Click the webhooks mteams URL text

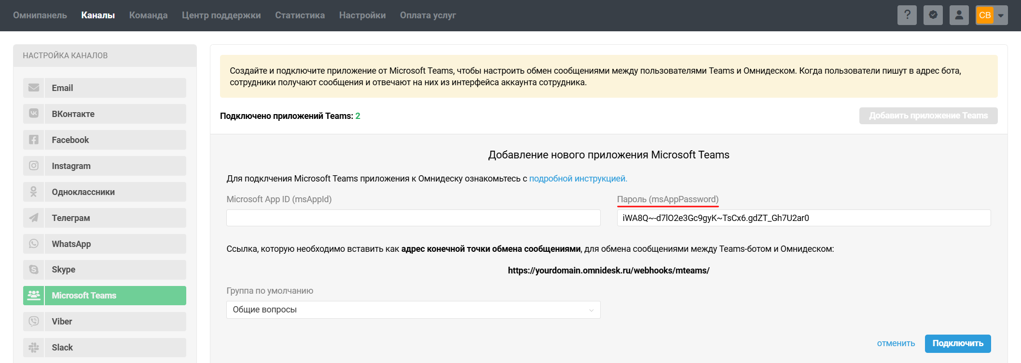608,271
